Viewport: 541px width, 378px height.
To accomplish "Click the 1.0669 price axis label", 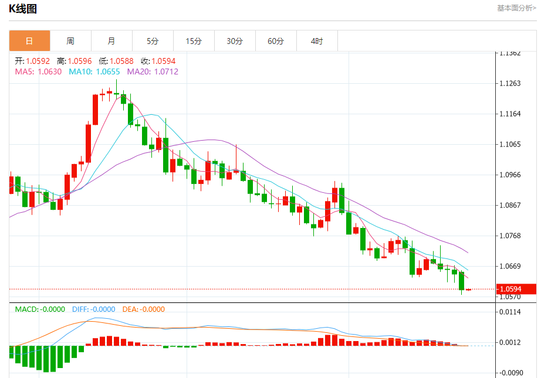I will 510,266.
